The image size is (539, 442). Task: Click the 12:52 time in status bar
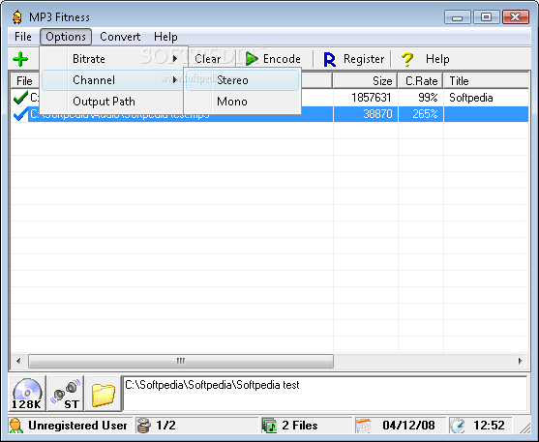[x=489, y=426]
